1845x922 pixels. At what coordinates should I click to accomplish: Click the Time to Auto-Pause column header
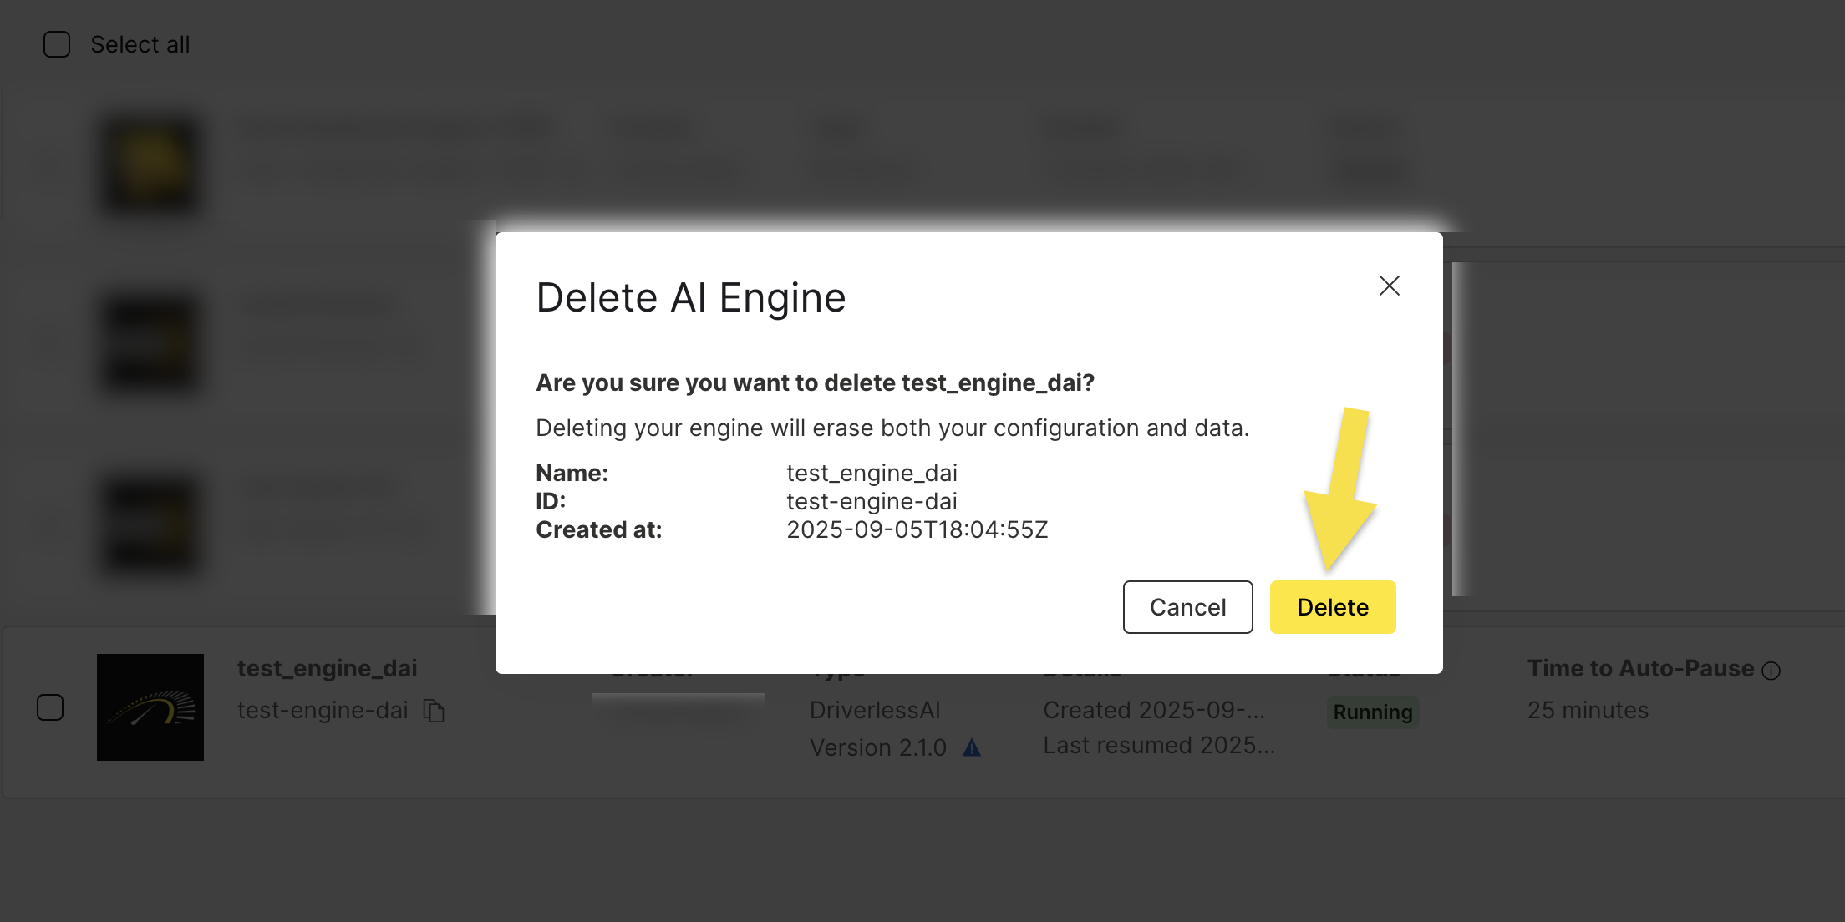pos(1640,669)
